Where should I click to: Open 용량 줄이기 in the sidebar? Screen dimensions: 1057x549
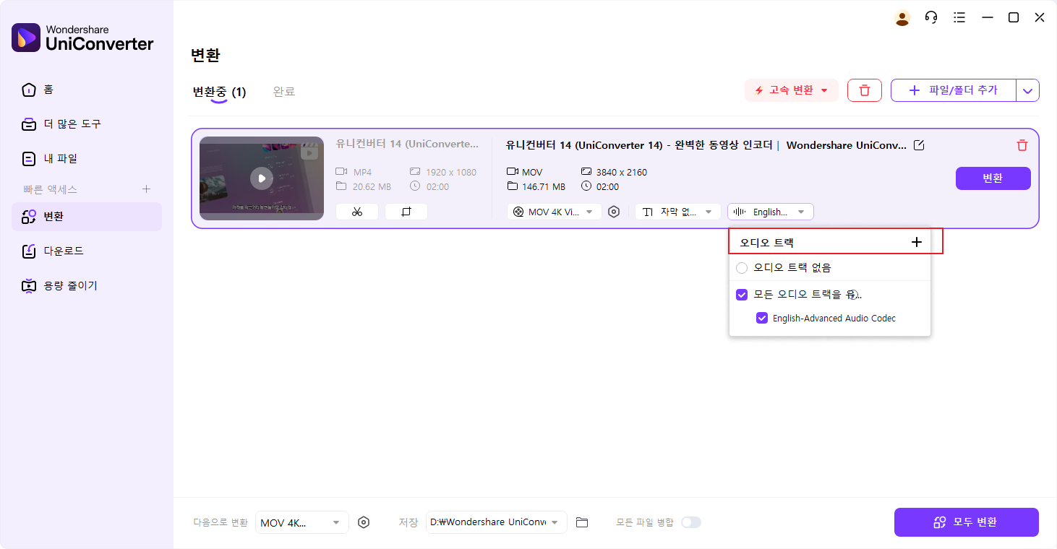pos(87,285)
